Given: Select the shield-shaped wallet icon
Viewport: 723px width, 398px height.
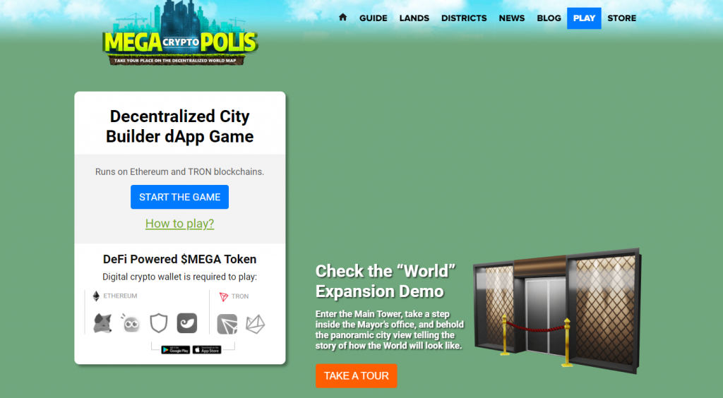Looking at the screenshot, I should pyautogui.click(x=159, y=323).
